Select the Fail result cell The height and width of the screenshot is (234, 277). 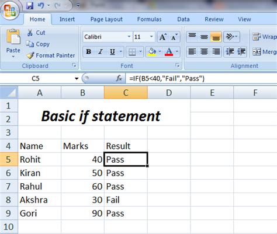point(126,200)
